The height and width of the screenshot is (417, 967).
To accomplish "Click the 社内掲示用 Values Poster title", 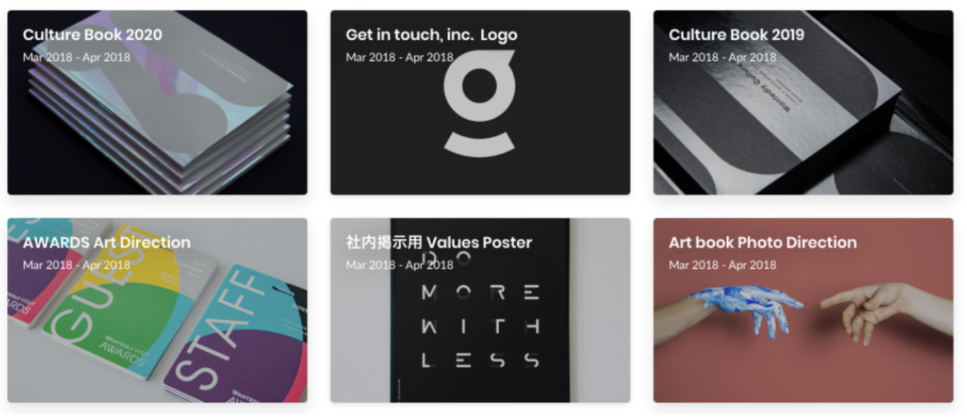I will coord(439,242).
